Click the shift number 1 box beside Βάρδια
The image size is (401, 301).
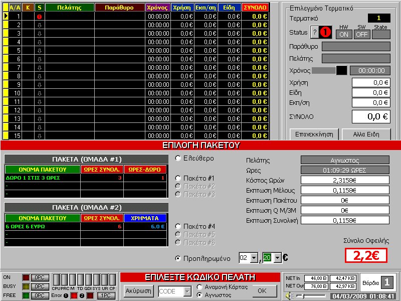pos(386,282)
